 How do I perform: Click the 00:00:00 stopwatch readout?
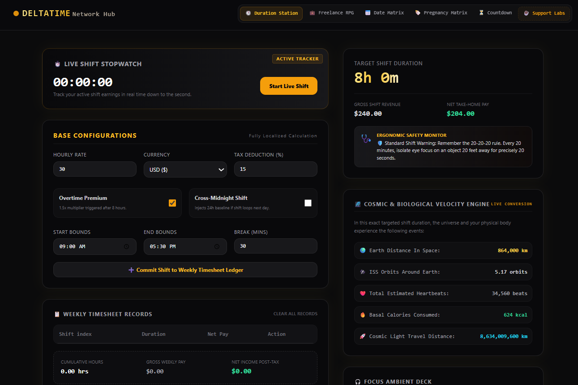[83, 82]
